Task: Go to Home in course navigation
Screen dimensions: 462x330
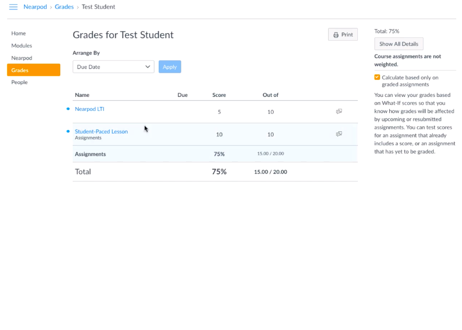Action: click(19, 33)
